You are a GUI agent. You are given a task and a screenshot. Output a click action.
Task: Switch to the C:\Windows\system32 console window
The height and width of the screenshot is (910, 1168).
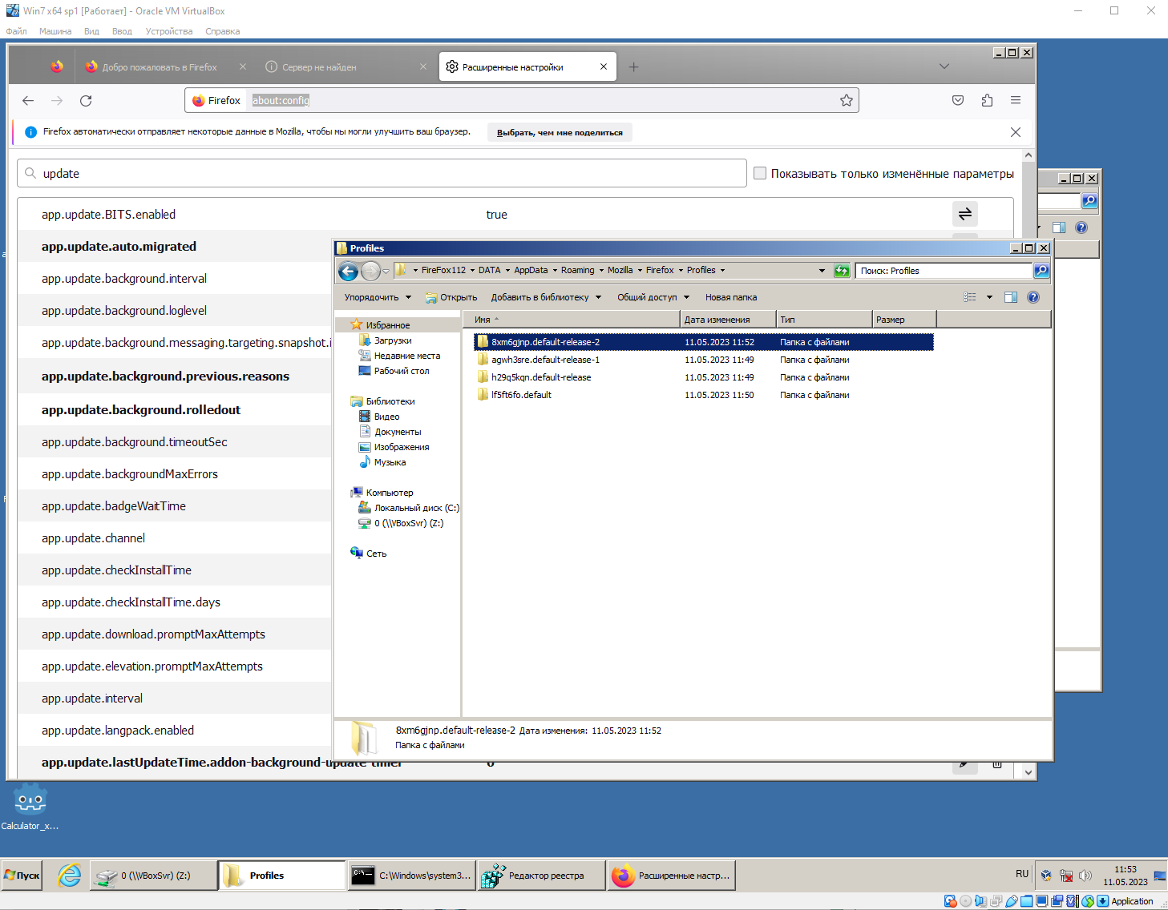(412, 876)
